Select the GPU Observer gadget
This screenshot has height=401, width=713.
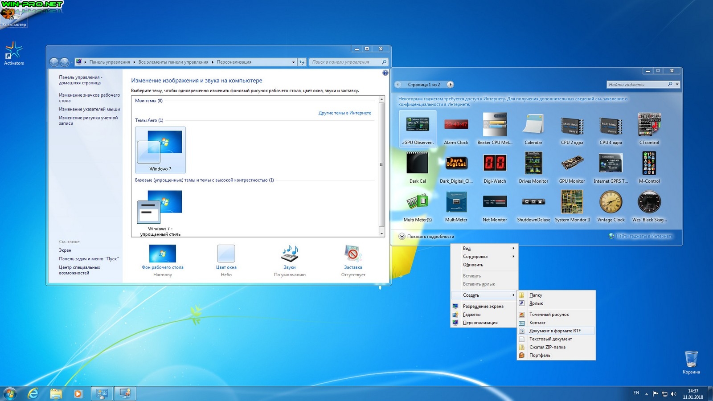tap(418, 128)
